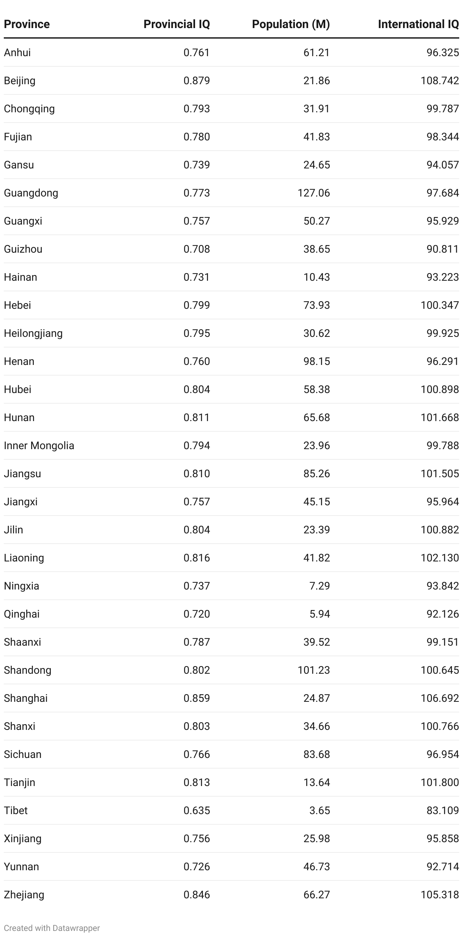
Task: Select the Inner Mongolia row label
Action: pos(39,445)
